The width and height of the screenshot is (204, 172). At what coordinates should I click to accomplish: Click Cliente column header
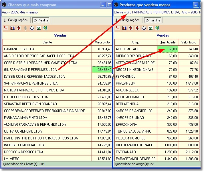47,42
